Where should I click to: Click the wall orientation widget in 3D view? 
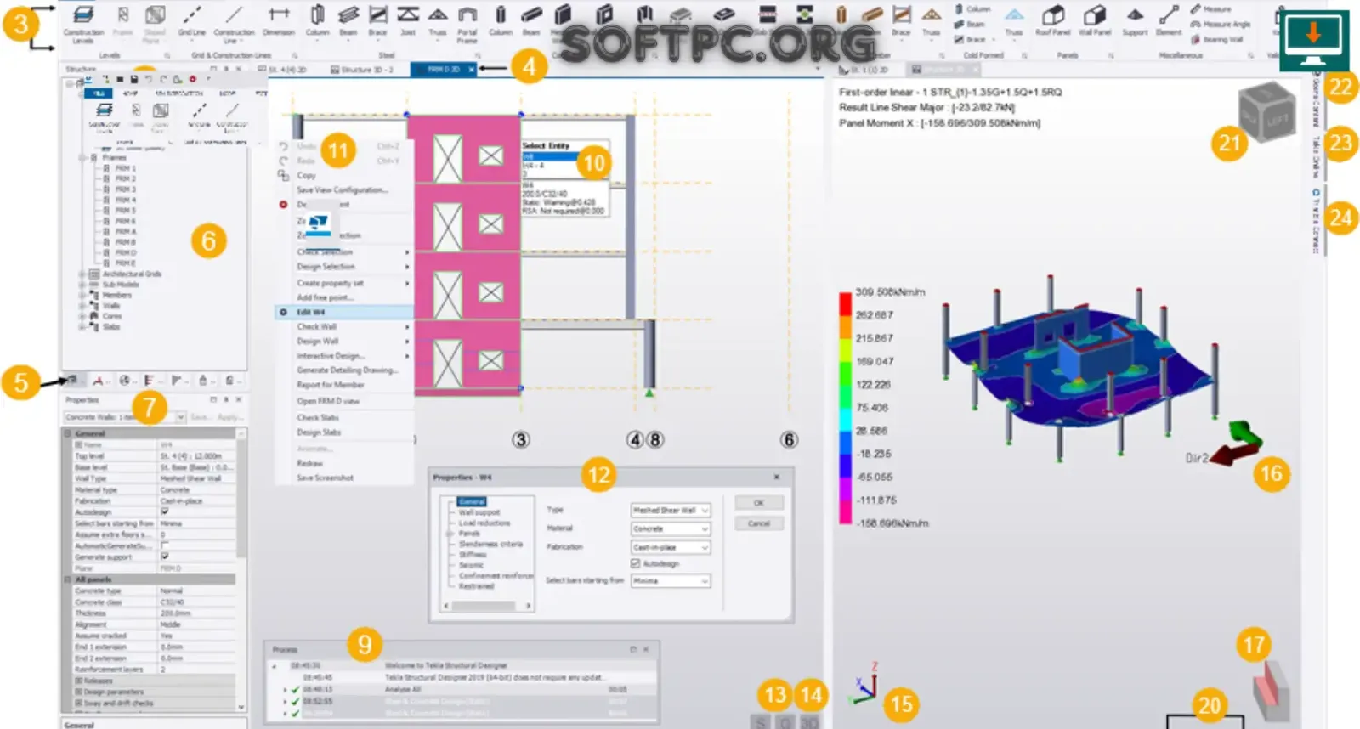(1272, 692)
